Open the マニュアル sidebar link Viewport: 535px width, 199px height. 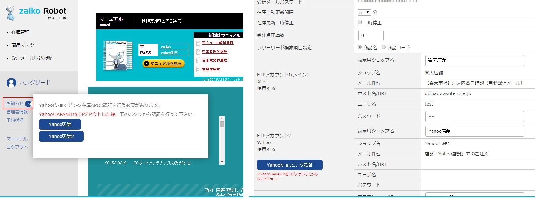17,139
